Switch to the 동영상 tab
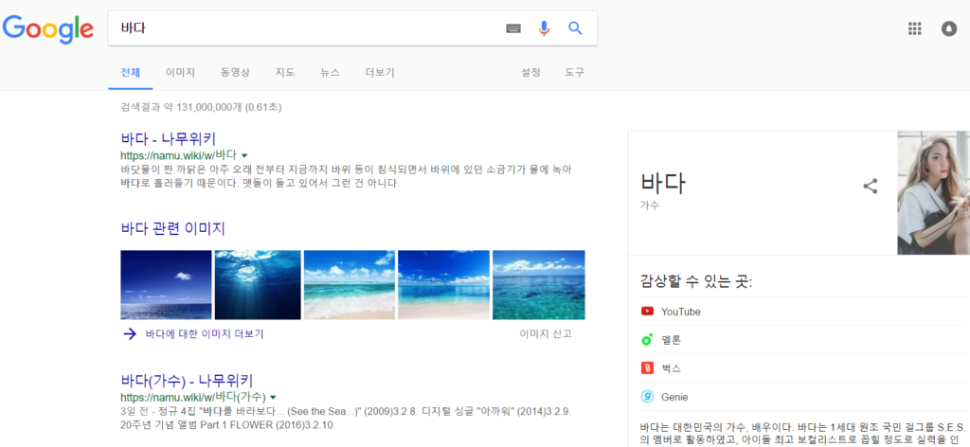The image size is (970, 447). (x=235, y=72)
